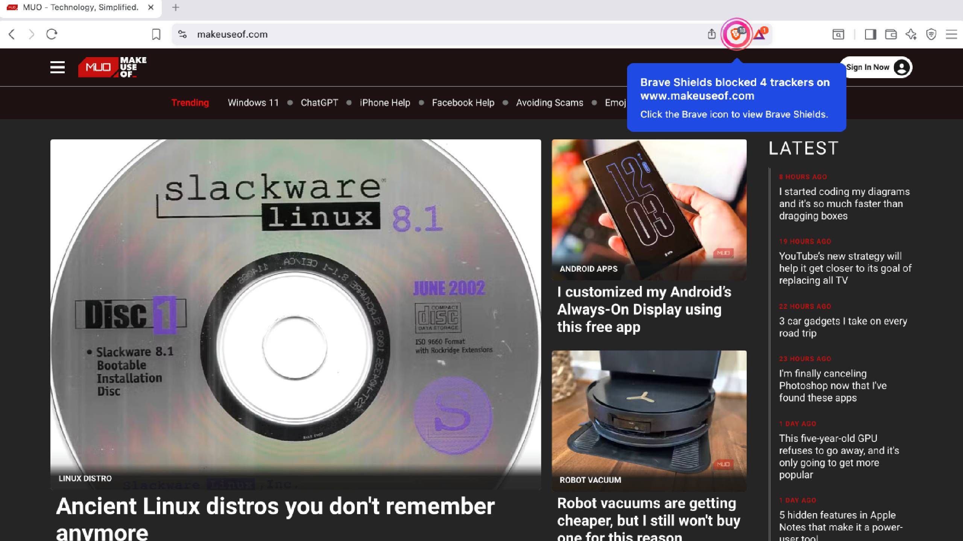Select the MUO - Technology, Simplified tab
This screenshot has height=541, width=963.
pos(81,8)
